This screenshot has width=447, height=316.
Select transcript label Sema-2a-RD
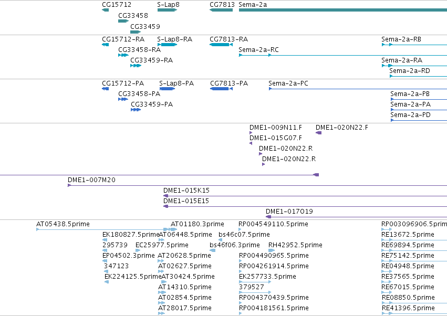[x=410, y=71]
